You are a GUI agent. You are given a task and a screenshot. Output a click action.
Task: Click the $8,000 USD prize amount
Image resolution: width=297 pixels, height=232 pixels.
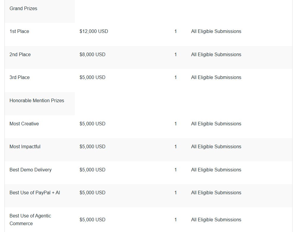(x=92, y=55)
